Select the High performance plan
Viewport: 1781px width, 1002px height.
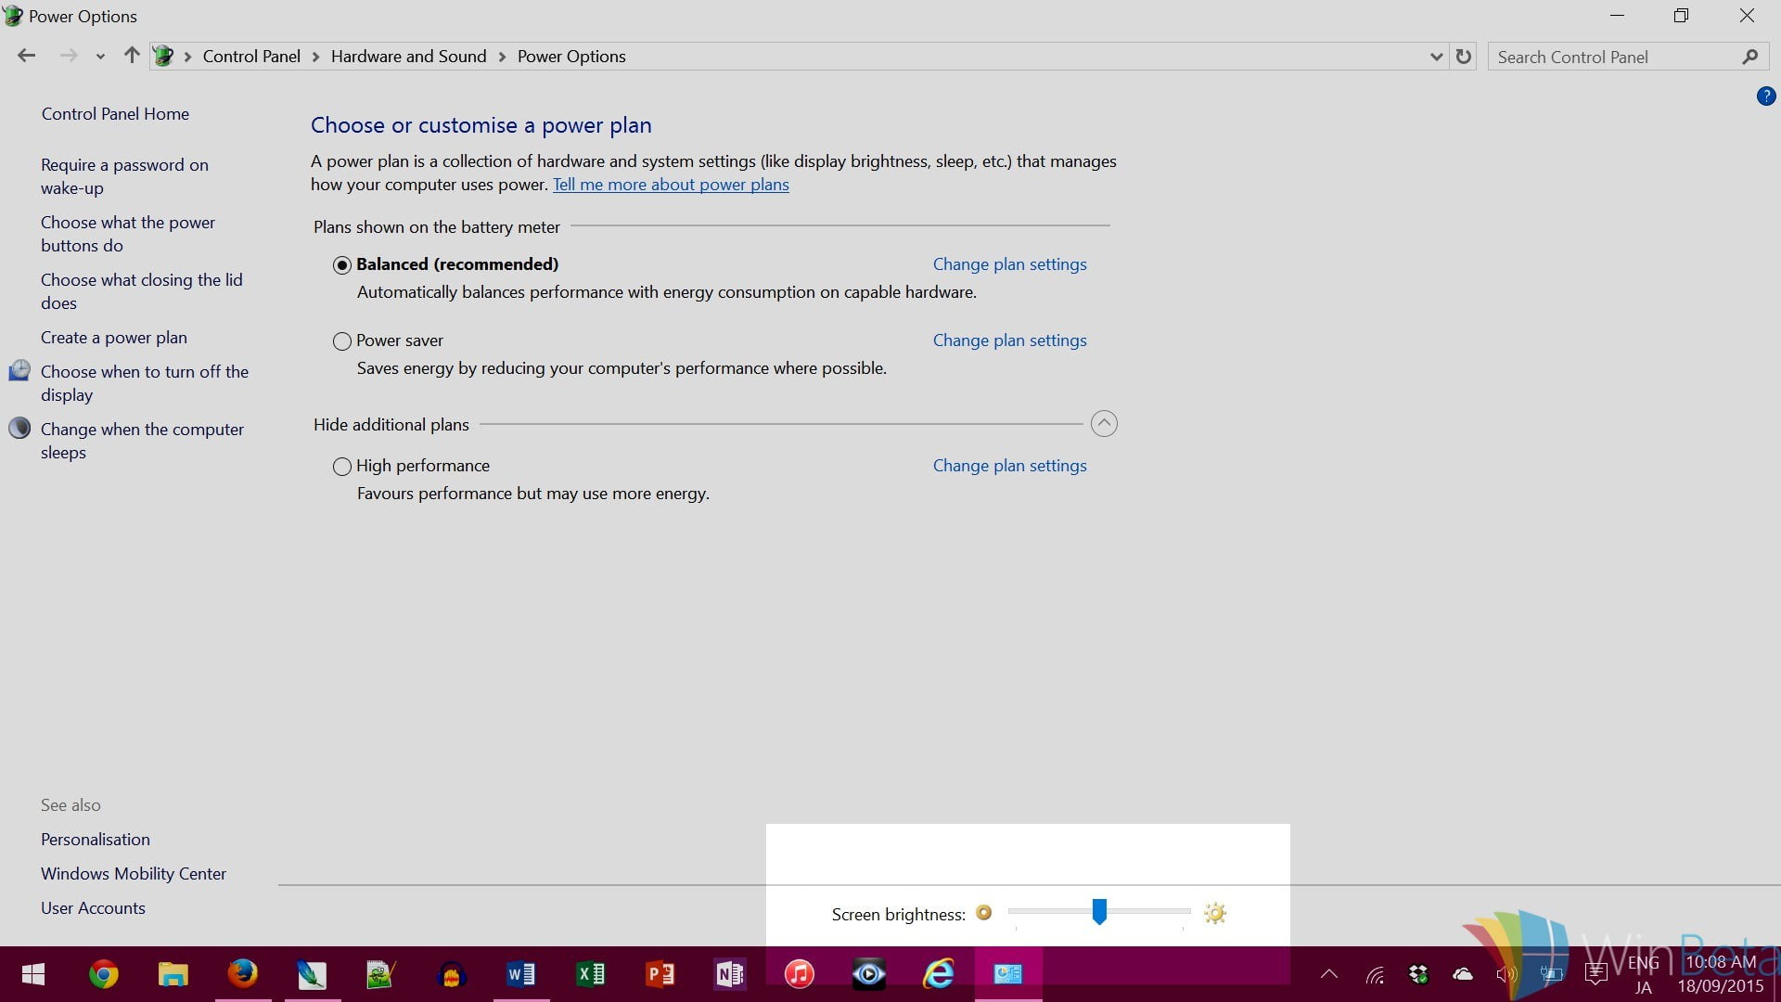[x=342, y=467]
